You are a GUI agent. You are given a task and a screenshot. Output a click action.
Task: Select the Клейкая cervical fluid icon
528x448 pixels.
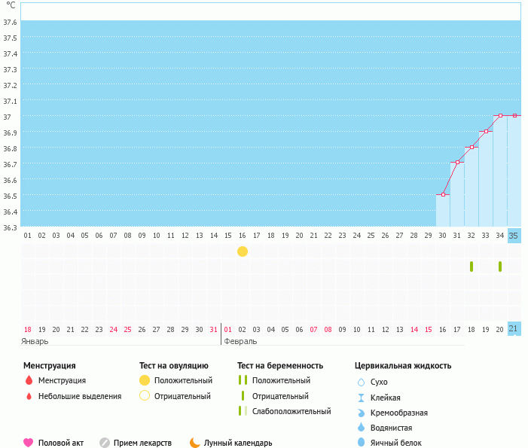362,398
